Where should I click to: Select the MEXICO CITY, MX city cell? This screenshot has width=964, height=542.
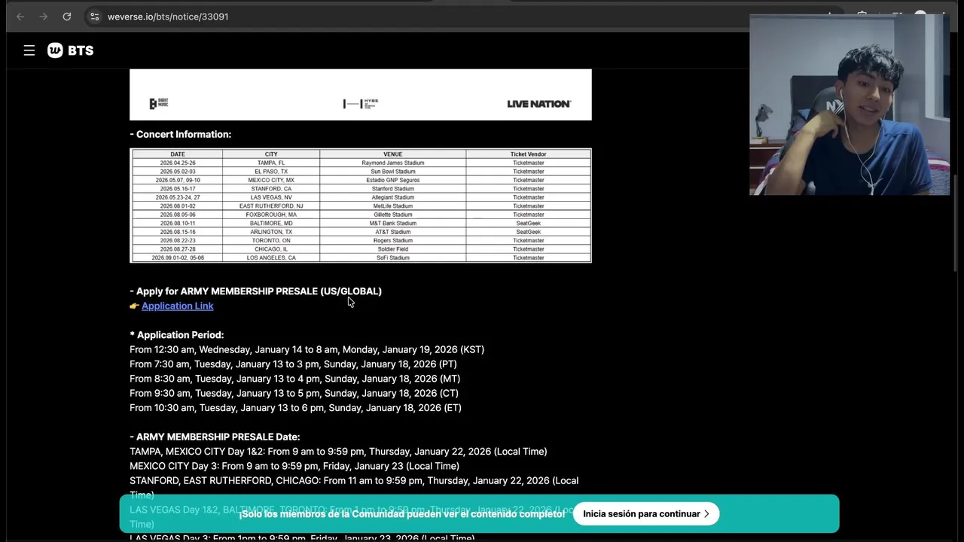pos(271,180)
